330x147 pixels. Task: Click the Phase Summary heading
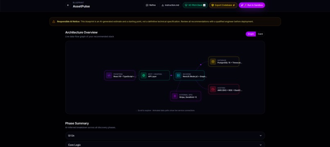point(77,123)
